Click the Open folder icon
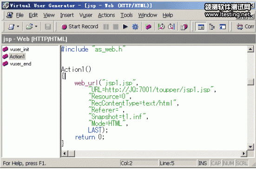Viewport: 256px width, 169px height. click(30, 27)
